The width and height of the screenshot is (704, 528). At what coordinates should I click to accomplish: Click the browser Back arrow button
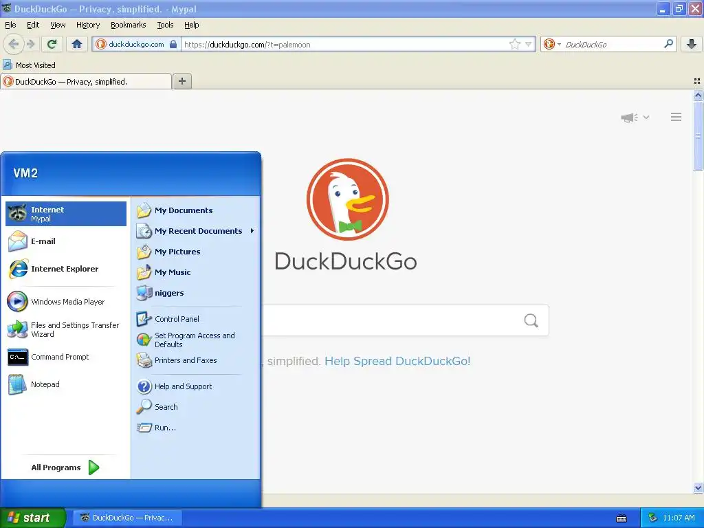[x=13, y=44]
